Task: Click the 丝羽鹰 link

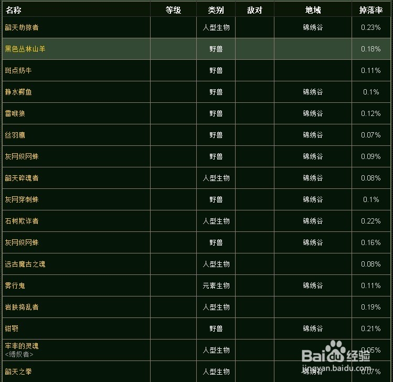Action: click(15, 135)
